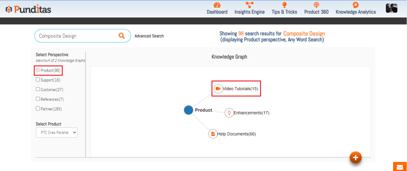This screenshot has width=407, height=171.
Task: Click the blue Product root node
Action: tap(189, 110)
